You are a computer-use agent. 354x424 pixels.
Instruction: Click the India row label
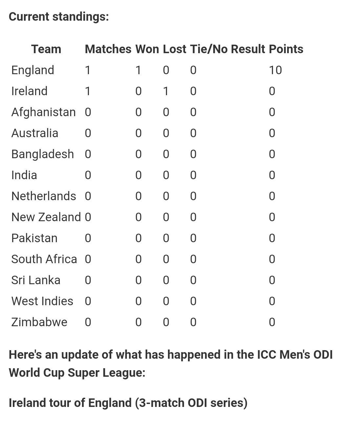pyautogui.click(x=24, y=175)
